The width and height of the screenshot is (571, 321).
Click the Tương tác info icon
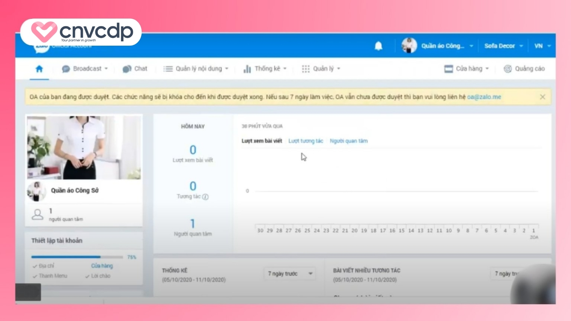[206, 197]
